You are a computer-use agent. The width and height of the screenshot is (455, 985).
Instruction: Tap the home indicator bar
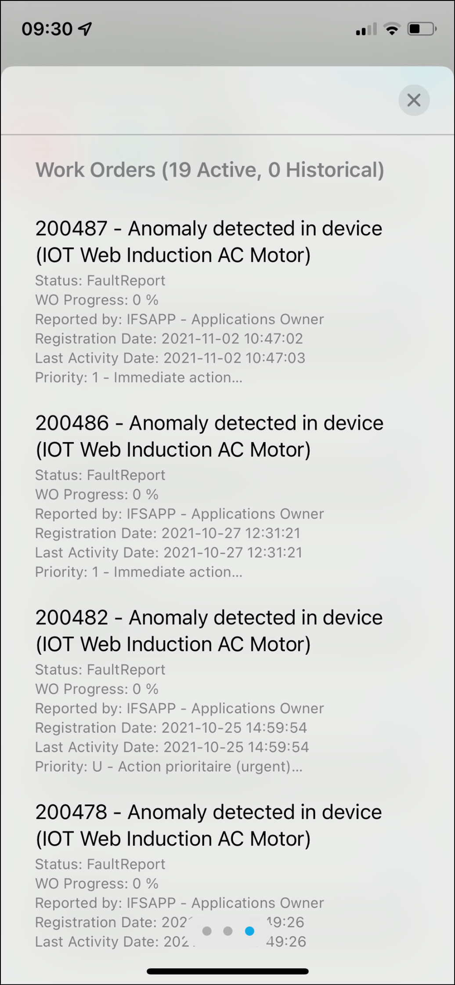click(x=227, y=971)
